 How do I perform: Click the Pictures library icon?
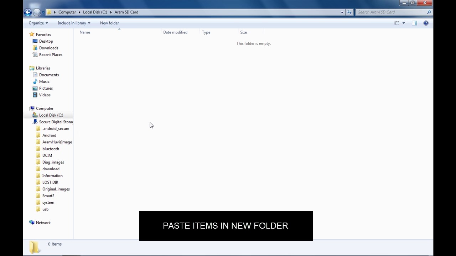[x=35, y=89]
